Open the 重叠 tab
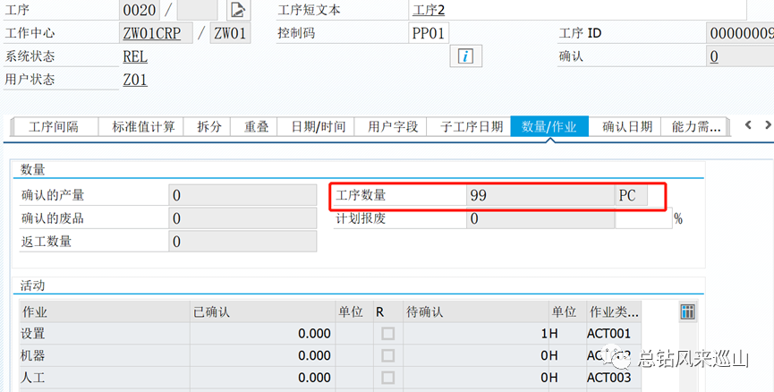The height and width of the screenshot is (392, 774). coord(256,127)
